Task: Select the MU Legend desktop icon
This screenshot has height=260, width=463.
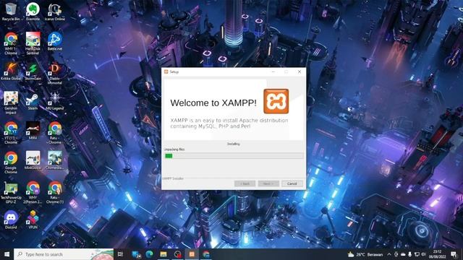Action: pyautogui.click(x=55, y=101)
